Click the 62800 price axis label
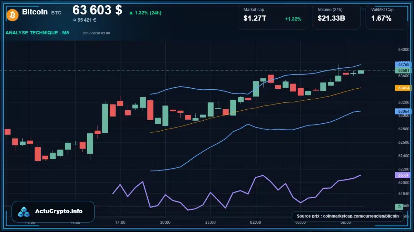This screenshot has width=414, height=232. (403, 129)
